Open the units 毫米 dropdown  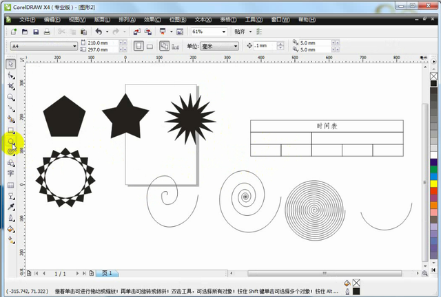pos(236,46)
